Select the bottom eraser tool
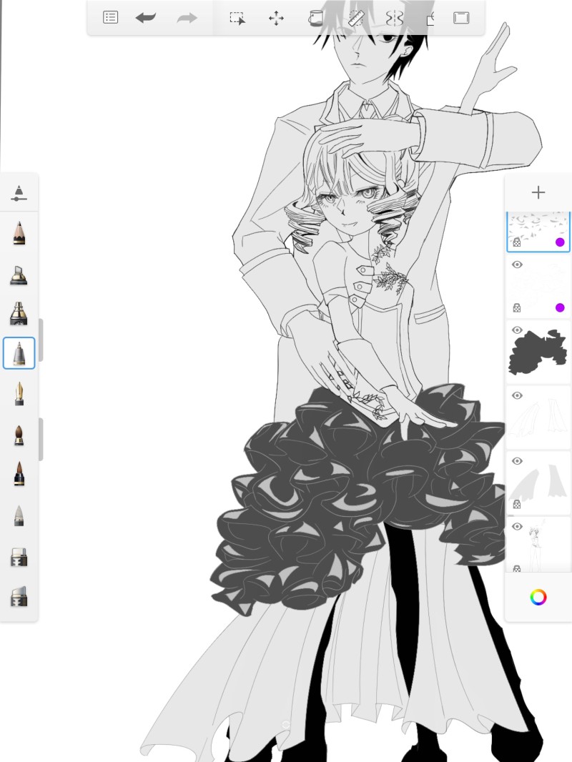This screenshot has width=572, height=762. coord(19,596)
